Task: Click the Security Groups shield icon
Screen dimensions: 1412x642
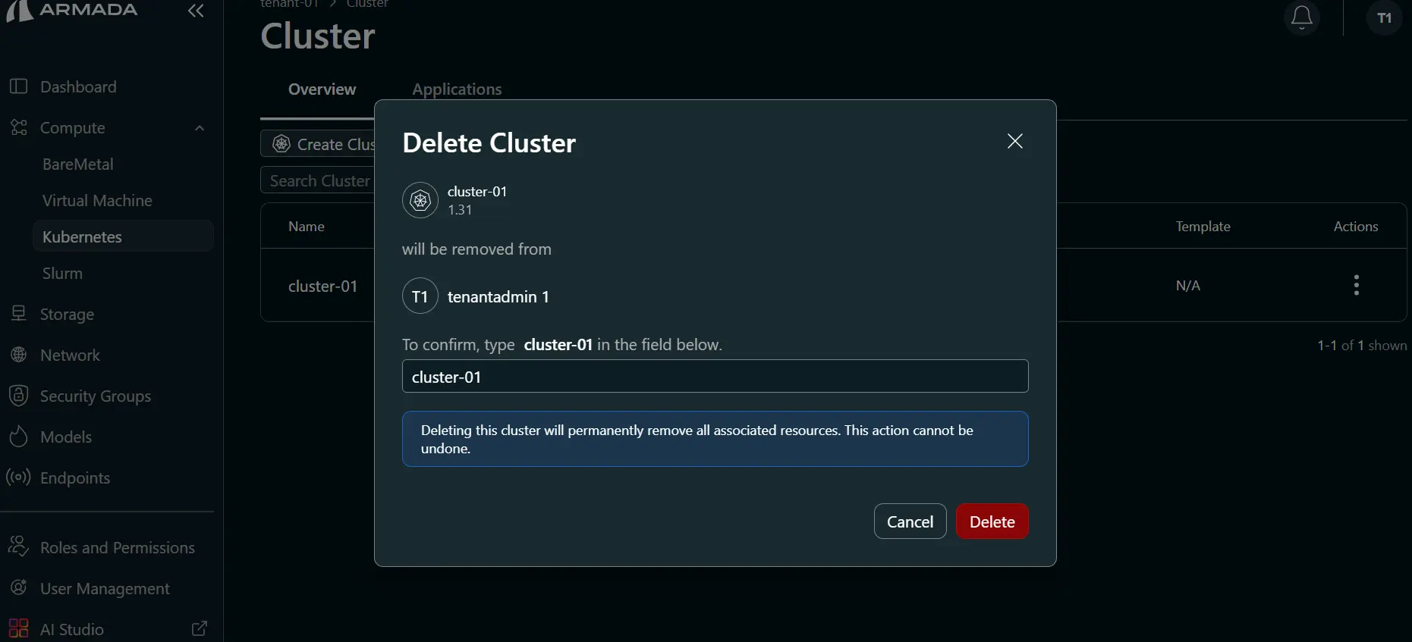Action: click(x=19, y=396)
